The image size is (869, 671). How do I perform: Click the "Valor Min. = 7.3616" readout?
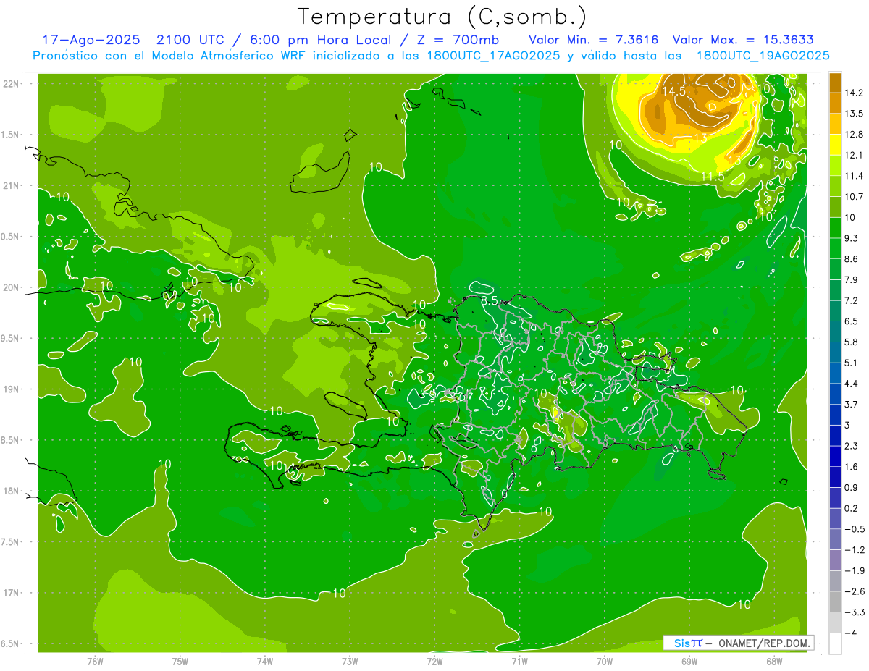(594, 39)
